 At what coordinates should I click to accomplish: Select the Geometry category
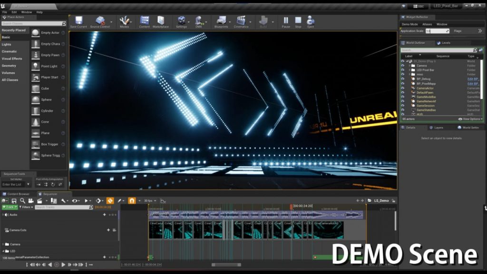(x=9, y=66)
